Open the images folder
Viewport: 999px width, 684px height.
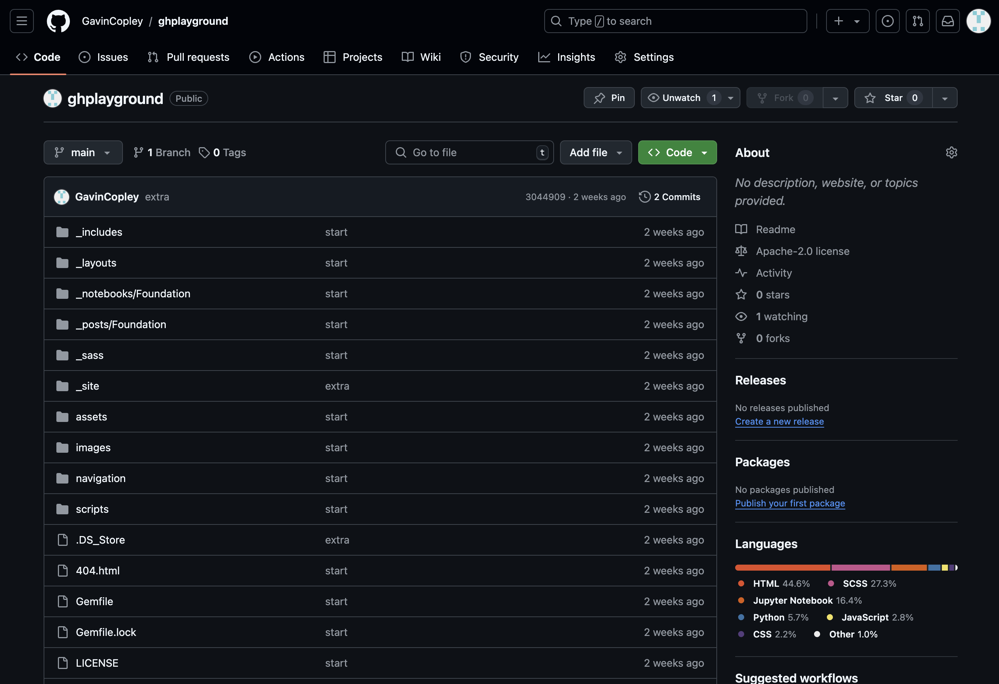(93, 447)
